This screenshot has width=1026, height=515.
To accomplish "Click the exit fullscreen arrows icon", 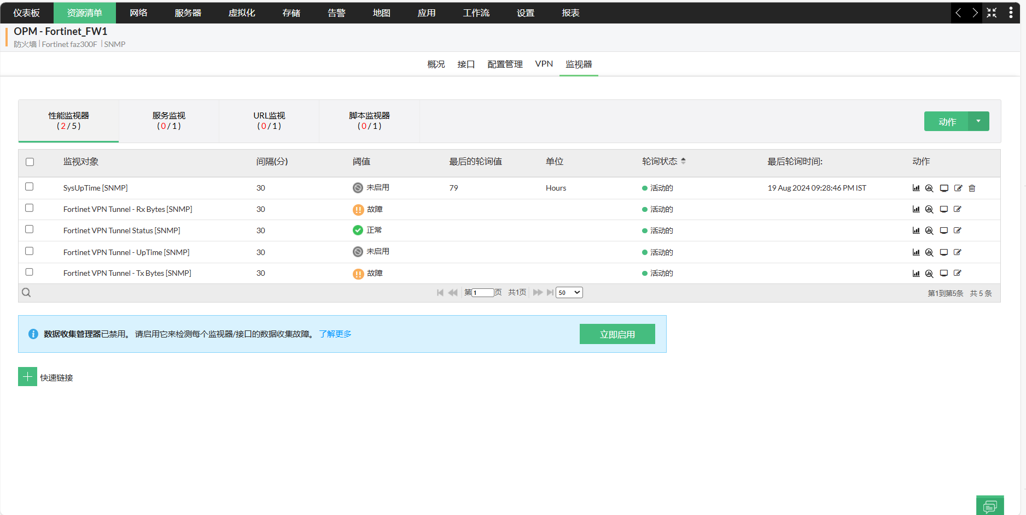I will (x=992, y=13).
